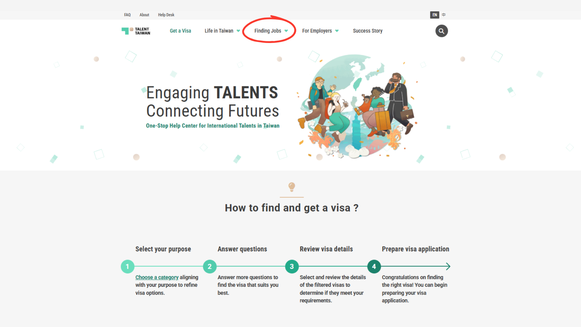The image size is (581, 327).
Task: Open the Success Story menu item
Action: (x=368, y=31)
